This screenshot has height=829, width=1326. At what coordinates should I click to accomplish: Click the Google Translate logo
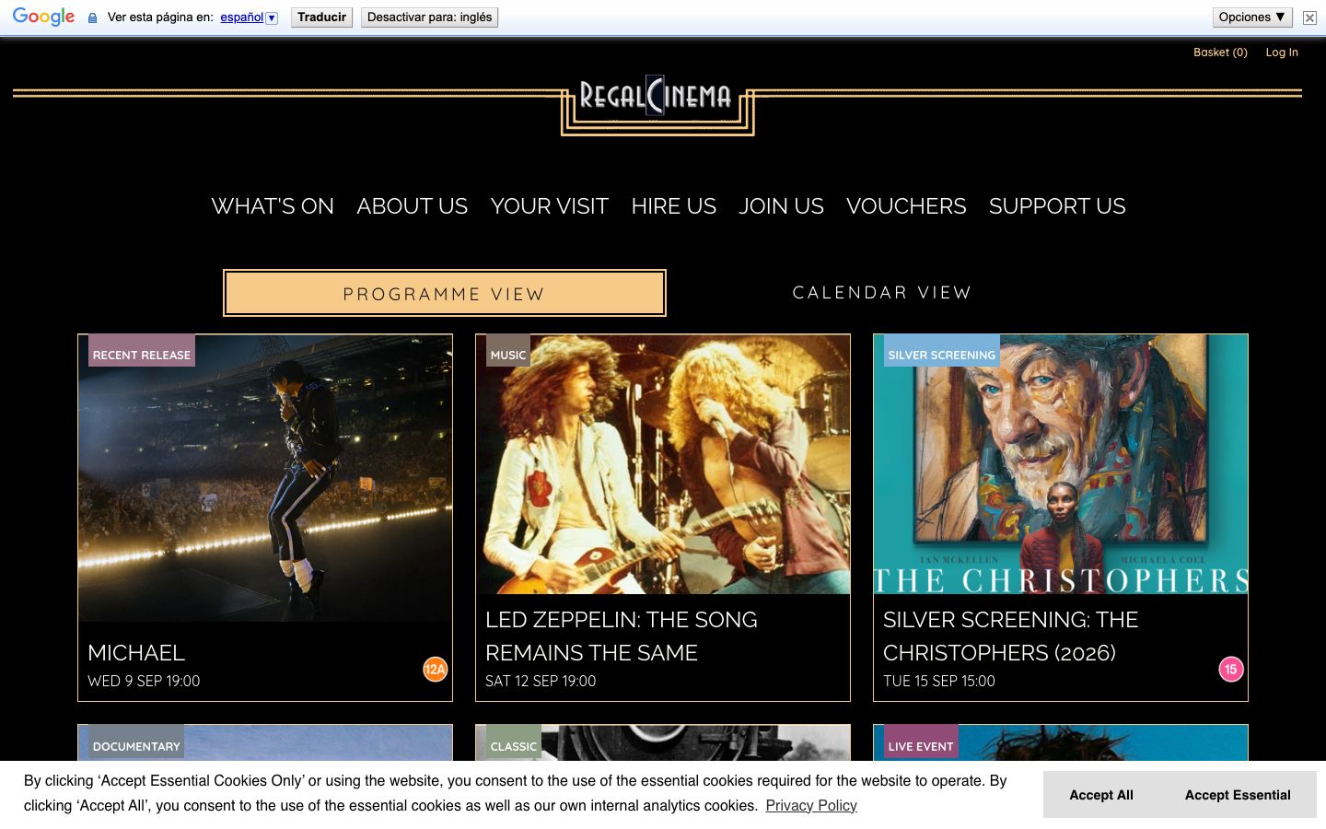point(43,17)
